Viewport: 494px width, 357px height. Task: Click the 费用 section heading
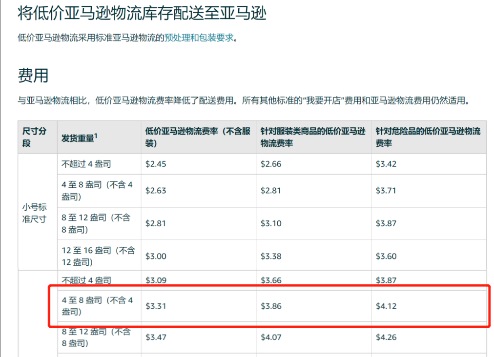pos(33,76)
